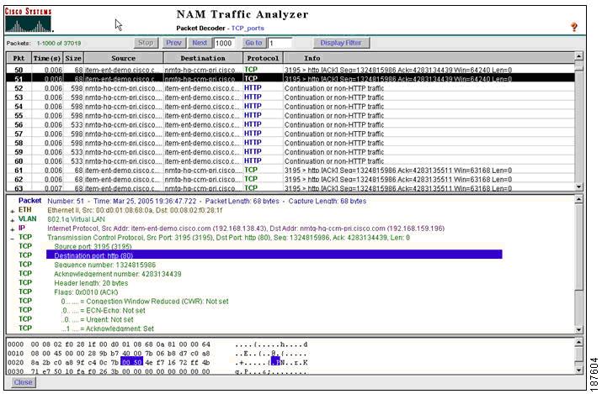The image size is (602, 394).
Task: Click the Transmission Control Protocol summary line
Action: tap(228, 238)
